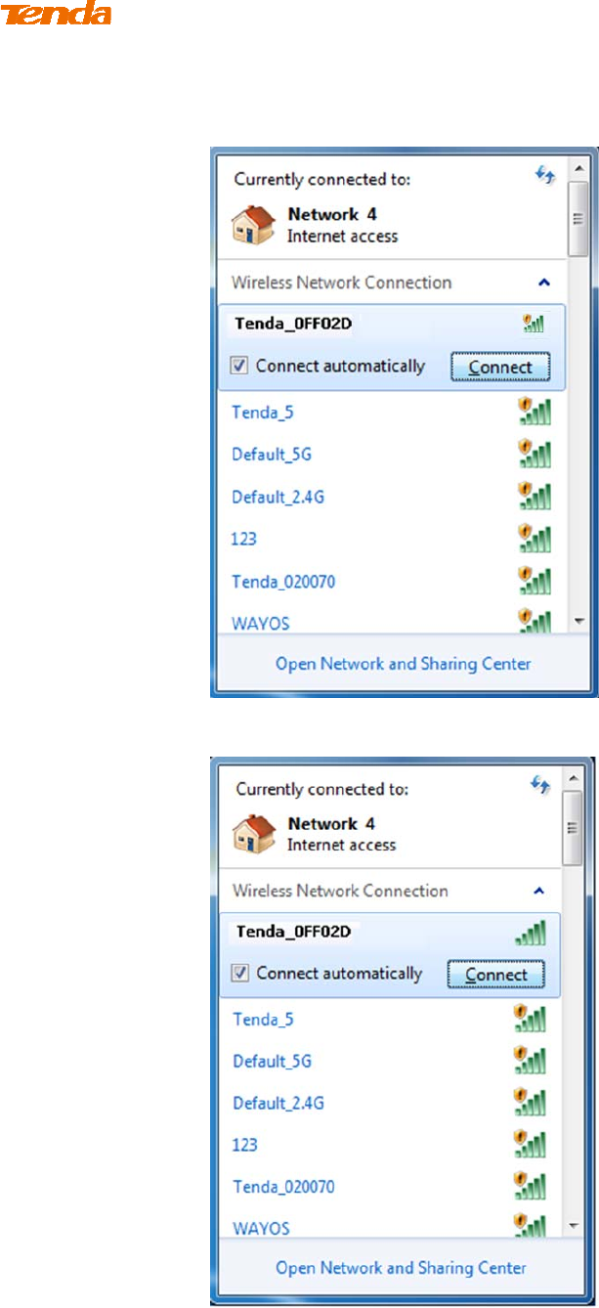The height and width of the screenshot is (1308, 599).
Task: Click scrollbar down arrow in lower panel
Action: 575,1224
